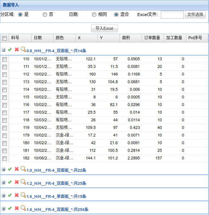This screenshot has height=215, width=209.
Task: Expand the 1.0_H/H 共22条 group
Action: (4, 170)
